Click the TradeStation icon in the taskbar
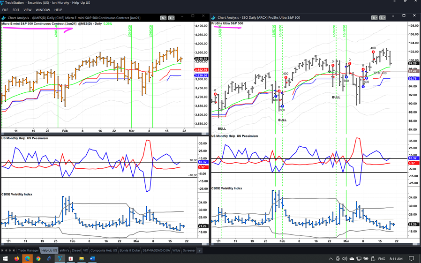Screen dimensions: 421x263 pyautogui.click(x=60, y=258)
